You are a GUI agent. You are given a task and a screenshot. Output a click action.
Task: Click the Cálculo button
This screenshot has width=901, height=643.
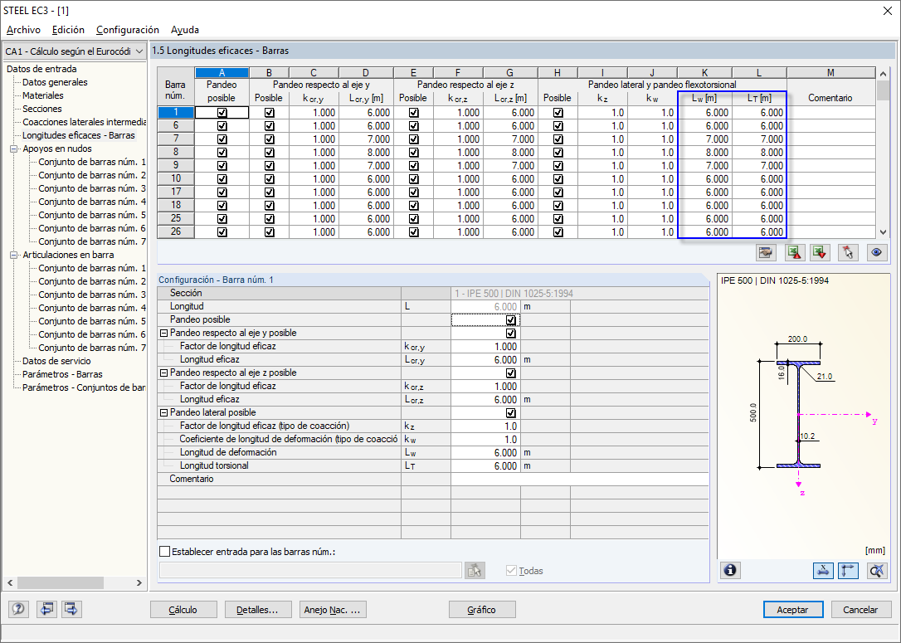coord(183,610)
